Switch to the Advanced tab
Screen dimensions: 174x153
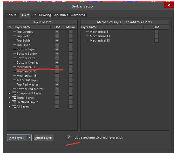click(x=78, y=15)
